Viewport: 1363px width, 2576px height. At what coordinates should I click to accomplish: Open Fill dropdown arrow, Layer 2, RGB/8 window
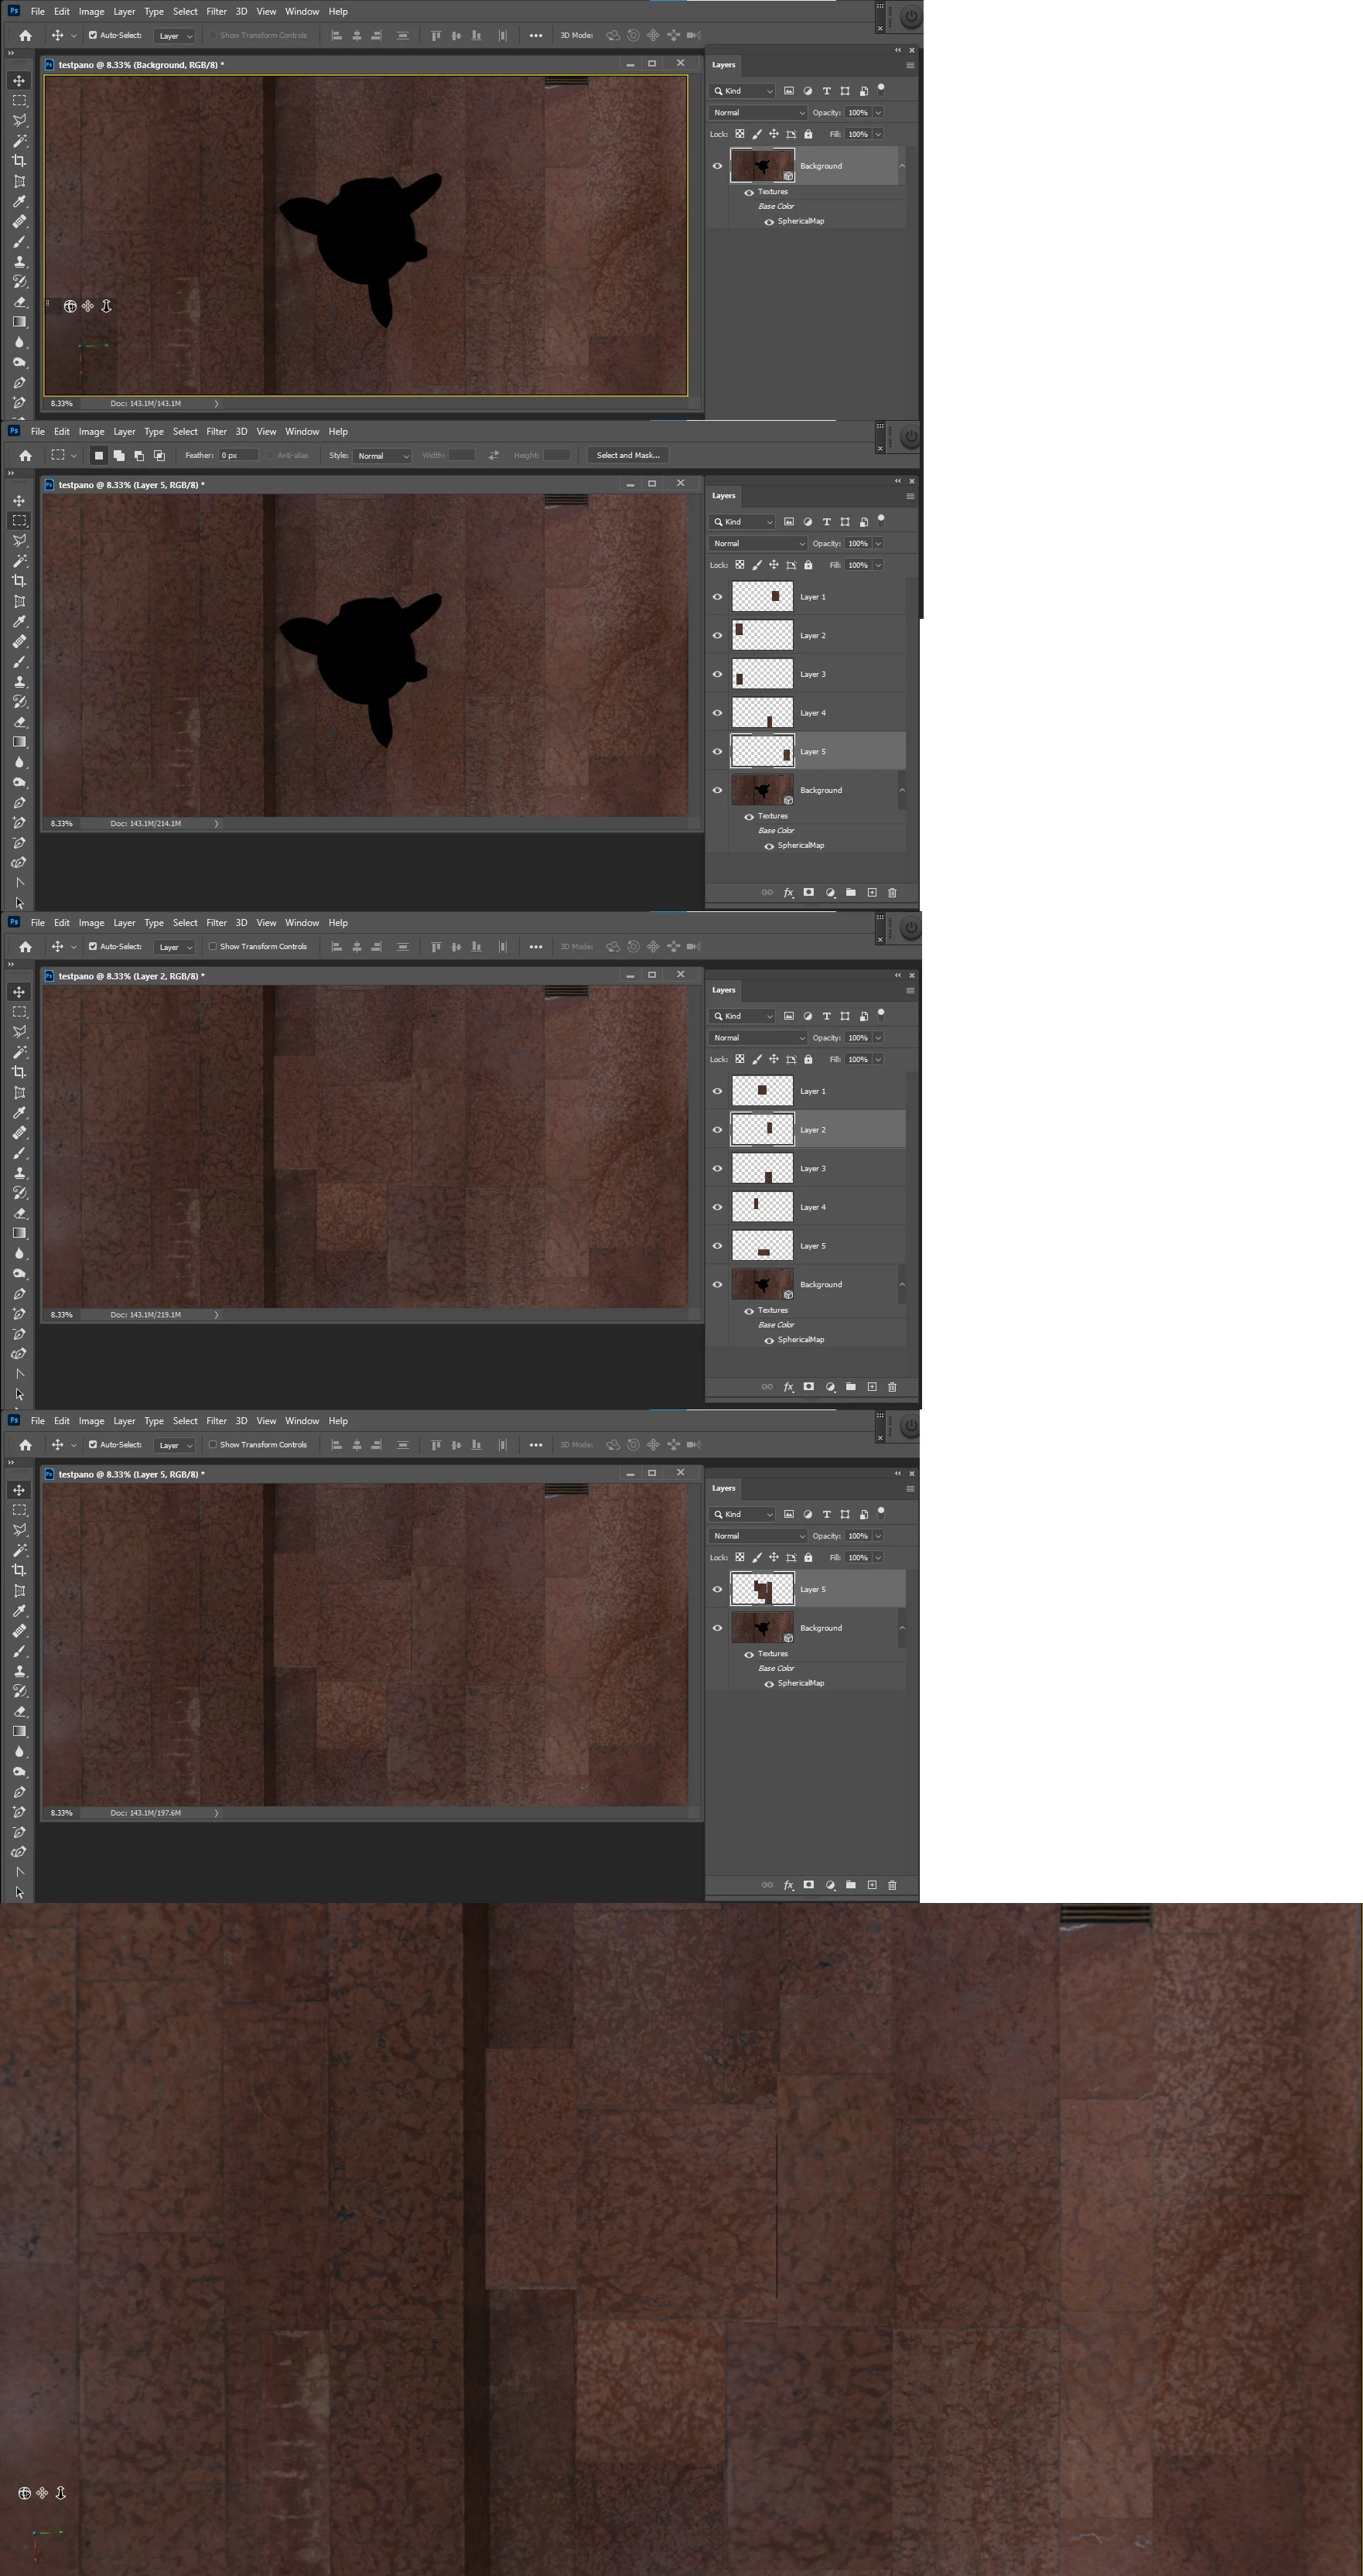878,1059
